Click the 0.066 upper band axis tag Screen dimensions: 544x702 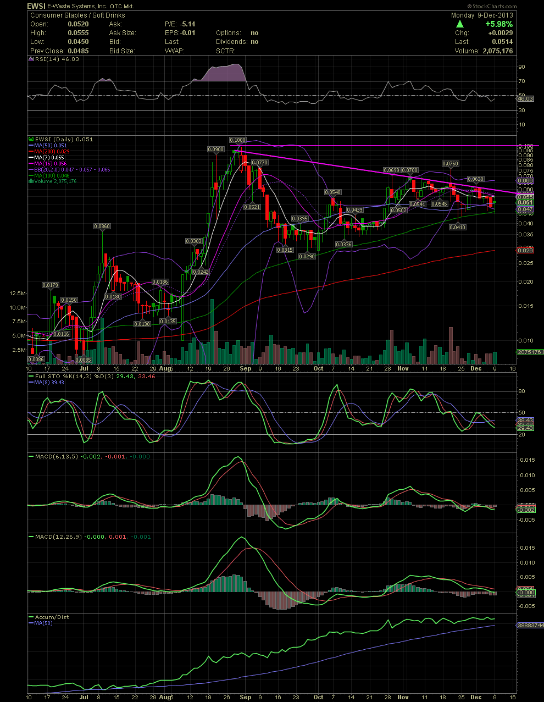click(x=525, y=181)
